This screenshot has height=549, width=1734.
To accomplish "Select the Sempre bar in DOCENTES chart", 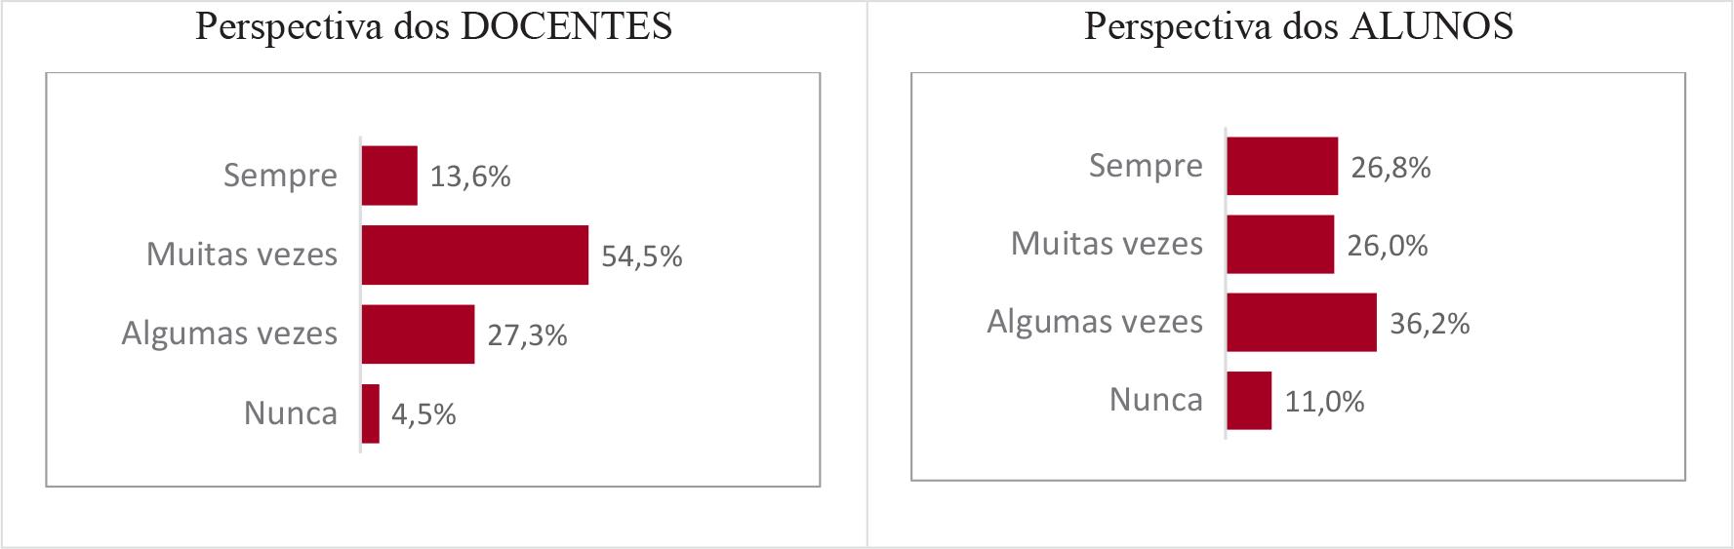I will click(389, 176).
